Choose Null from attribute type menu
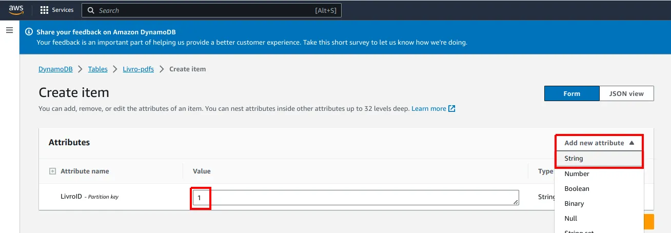The height and width of the screenshot is (233, 671). [x=599, y=219]
